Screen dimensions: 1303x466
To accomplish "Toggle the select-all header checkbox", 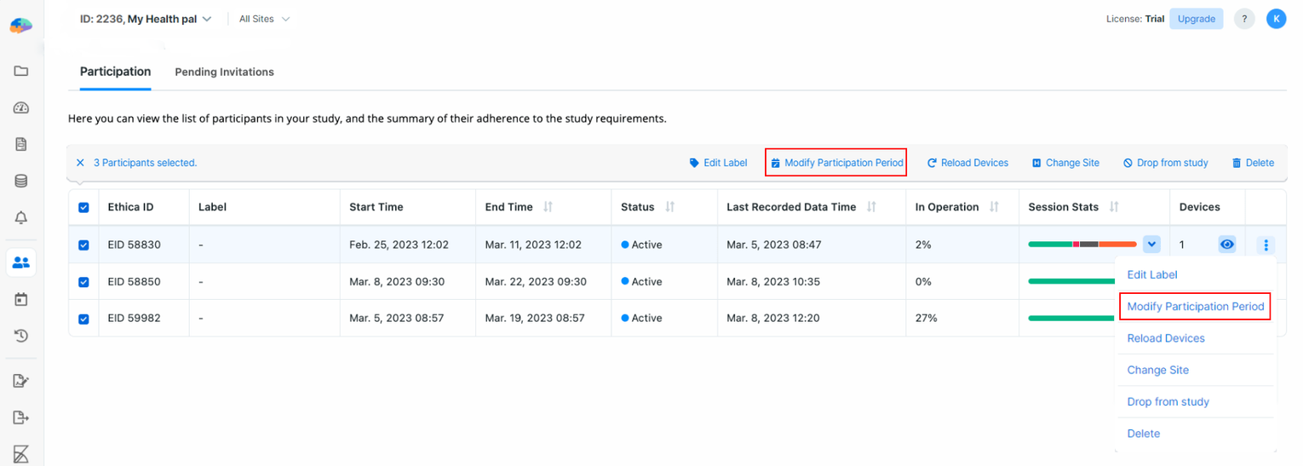I will click(83, 207).
